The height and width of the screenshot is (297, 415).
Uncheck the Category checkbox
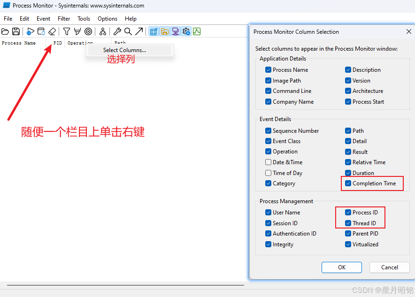click(268, 183)
